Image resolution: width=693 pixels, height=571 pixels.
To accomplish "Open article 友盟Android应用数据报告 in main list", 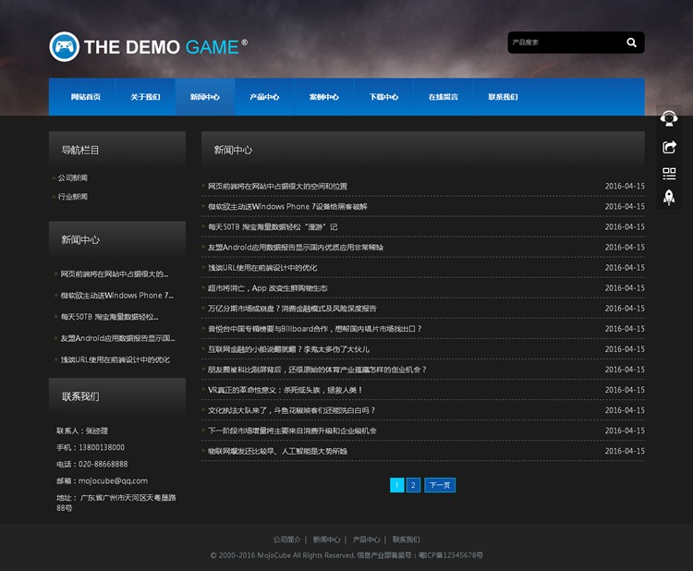I will pos(296,247).
